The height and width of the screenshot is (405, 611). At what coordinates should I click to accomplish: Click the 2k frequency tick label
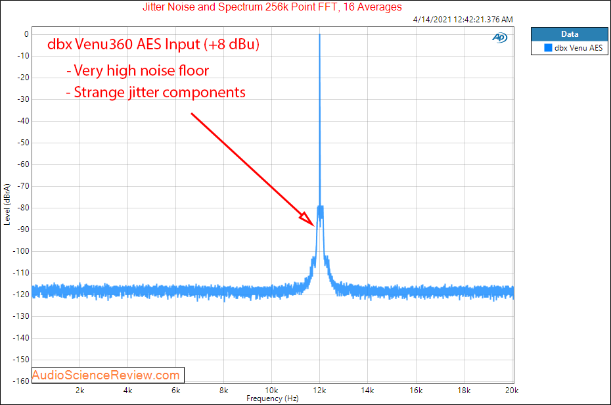(x=80, y=391)
